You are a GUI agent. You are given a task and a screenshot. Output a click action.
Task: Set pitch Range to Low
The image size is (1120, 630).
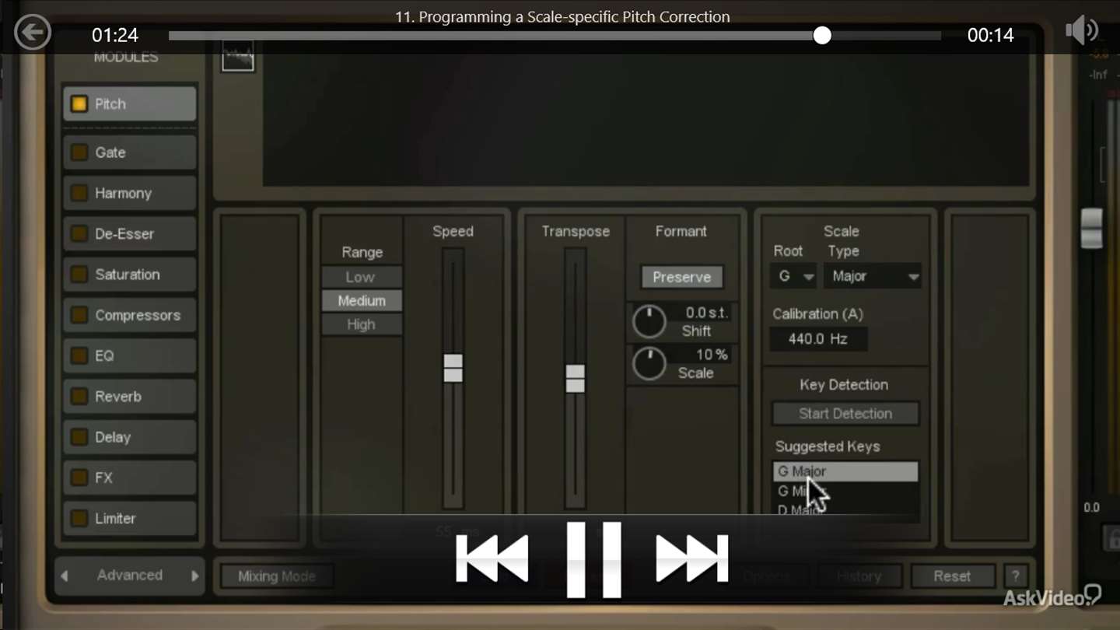pos(362,277)
